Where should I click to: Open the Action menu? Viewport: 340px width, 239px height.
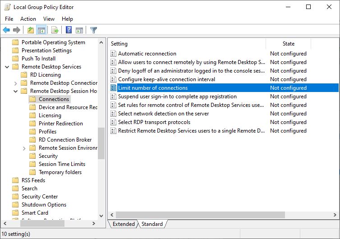pyautogui.click(x=28, y=19)
